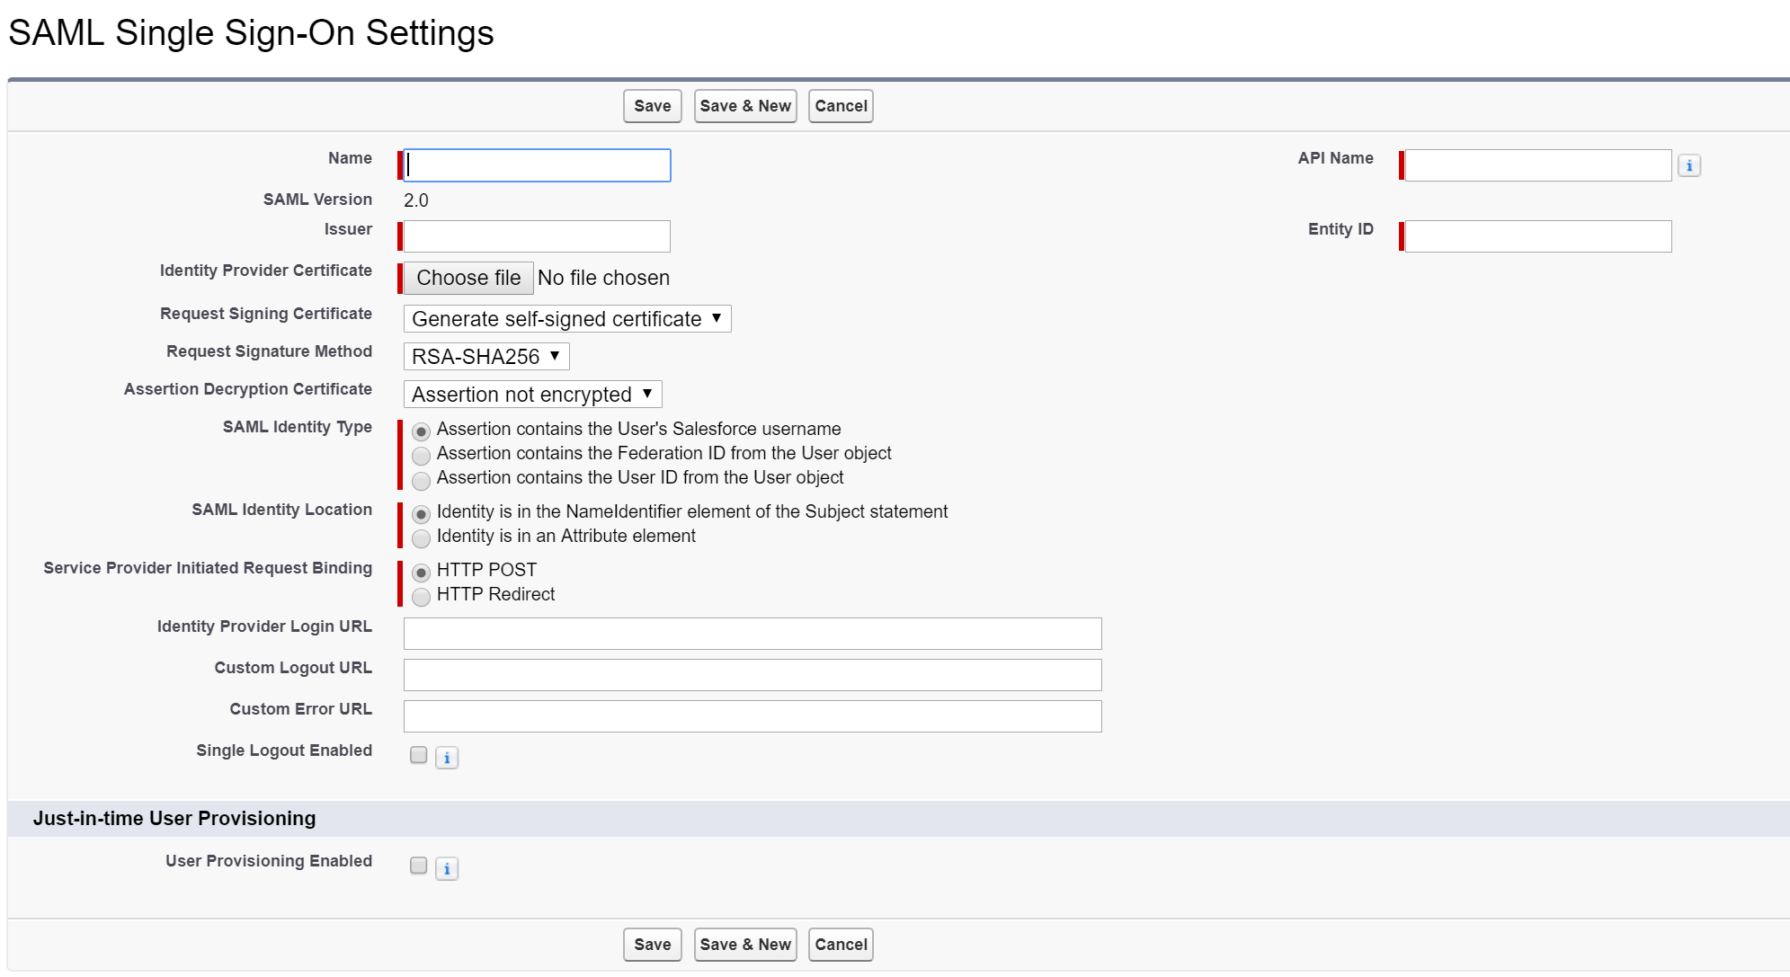Click into the Entity ID field
Image resolution: width=1790 pixels, height=977 pixels.
[1537, 236]
